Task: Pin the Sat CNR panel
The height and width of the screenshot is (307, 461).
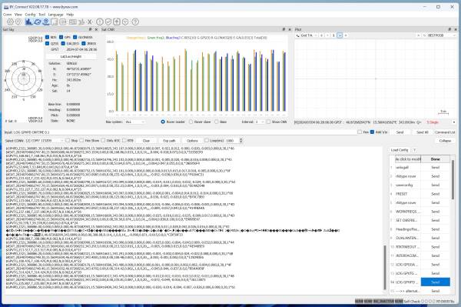Action: tap(284, 29)
